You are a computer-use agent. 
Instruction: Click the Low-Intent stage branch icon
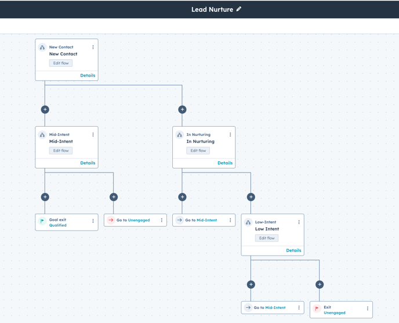pos(248,222)
